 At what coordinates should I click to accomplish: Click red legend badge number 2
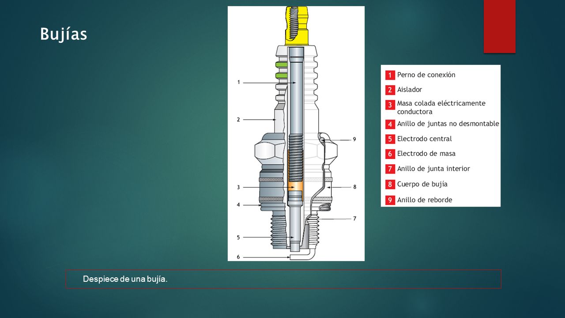(390, 90)
